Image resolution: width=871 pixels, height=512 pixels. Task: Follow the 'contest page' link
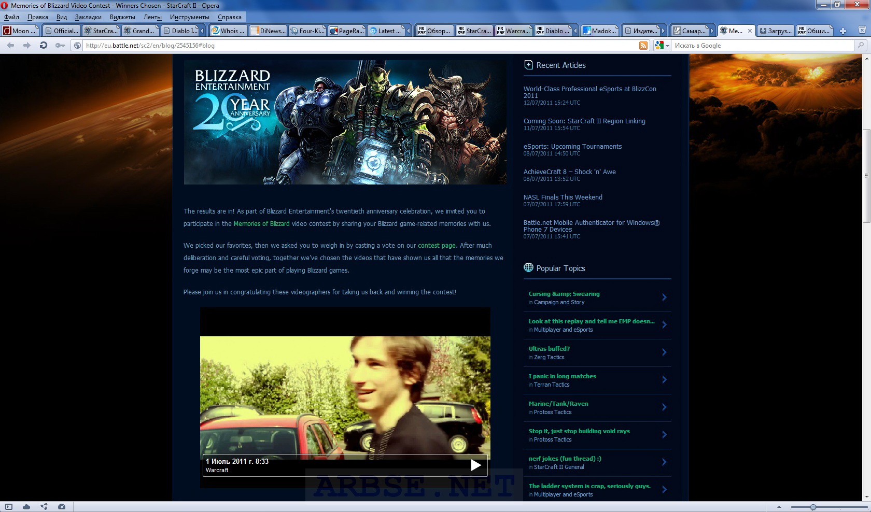pos(437,246)
